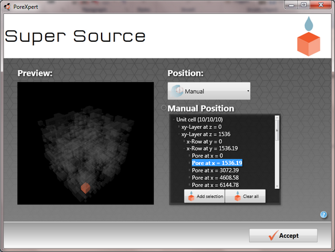Screen dimensions: 335x252
Task: Open the Position dropdown set to Manual
Action: click(x=209, y=91)
